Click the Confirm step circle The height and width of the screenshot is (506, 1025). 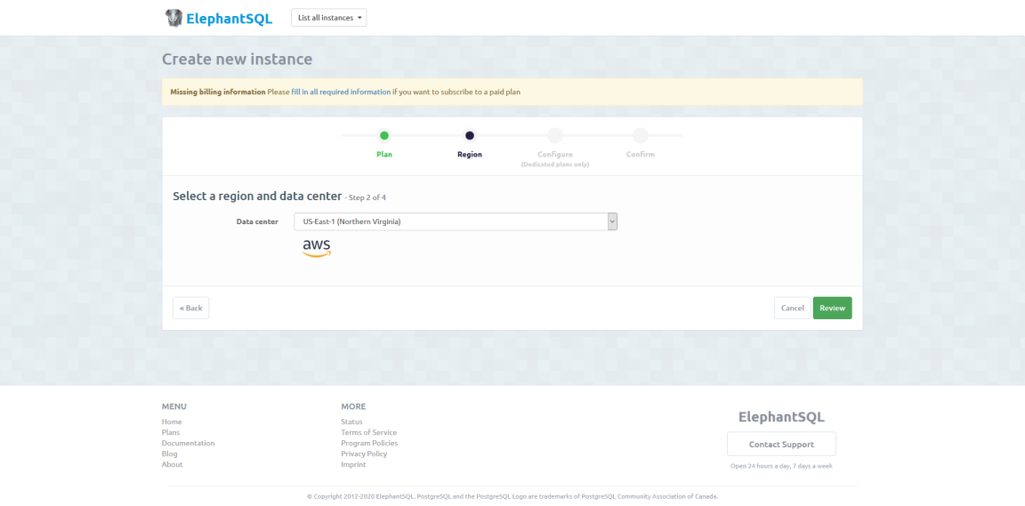click(640, 136)
